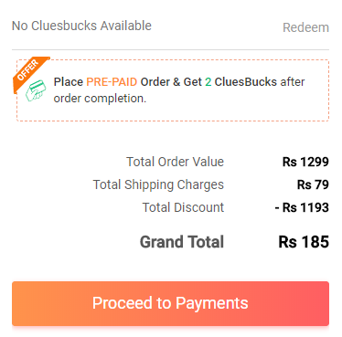Screen dimensions: 342x337
Task: Click the Rs 1193 discount amount
Action: [x=302, y=207]
